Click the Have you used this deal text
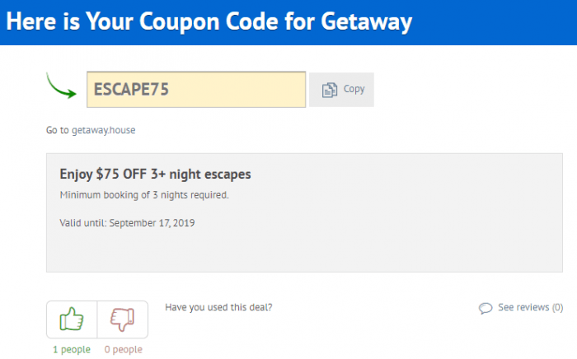 [x=218, y=307]
